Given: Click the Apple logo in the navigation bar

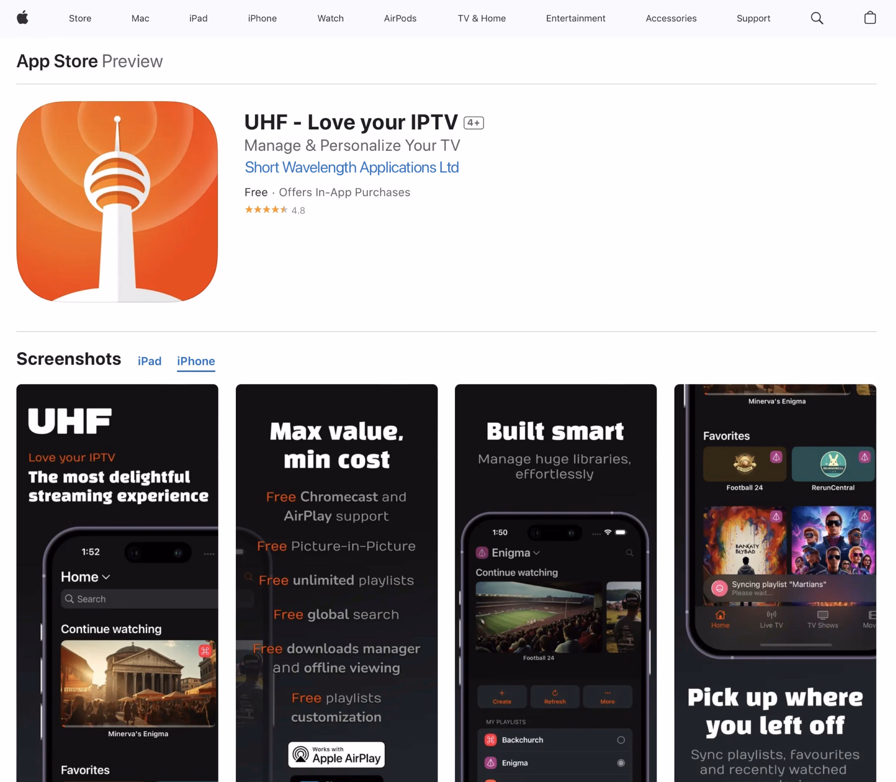Looking at the screenshot, I should 23,18.
